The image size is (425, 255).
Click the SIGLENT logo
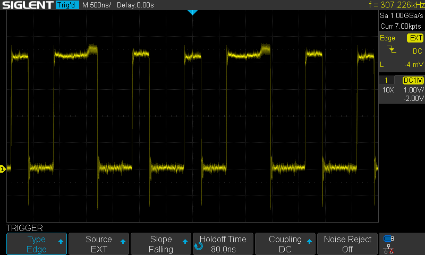click(28, 5)
